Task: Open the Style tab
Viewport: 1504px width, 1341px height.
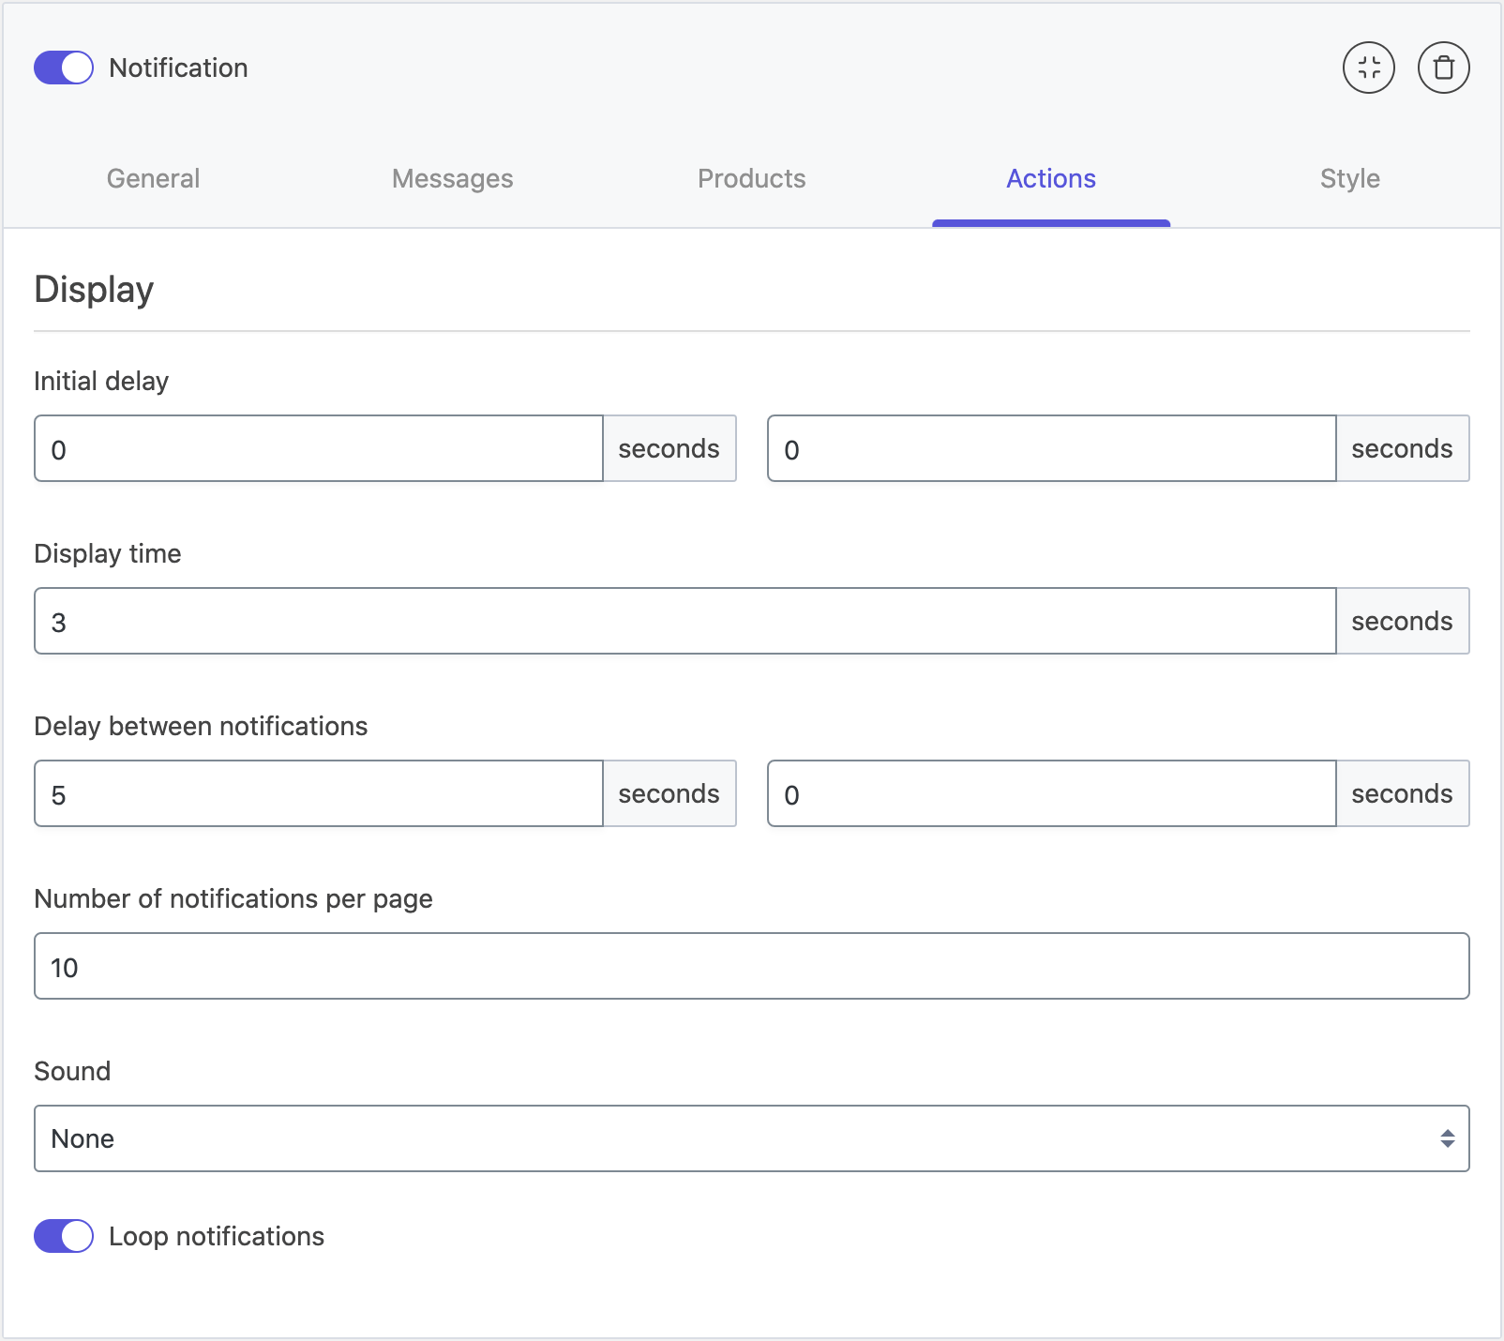Action: tap(1350, 178)
